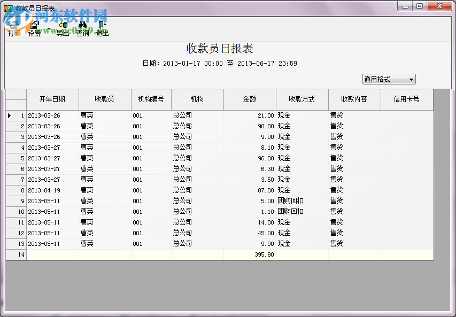Click the binoculars image above 查询 label
The image size is (456, 317).
point(82,24)
